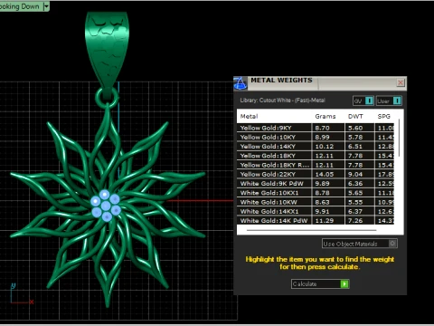Select the White Gold:14K PdW row
This screenshot has width=434, height=326.
coord(316,221)
